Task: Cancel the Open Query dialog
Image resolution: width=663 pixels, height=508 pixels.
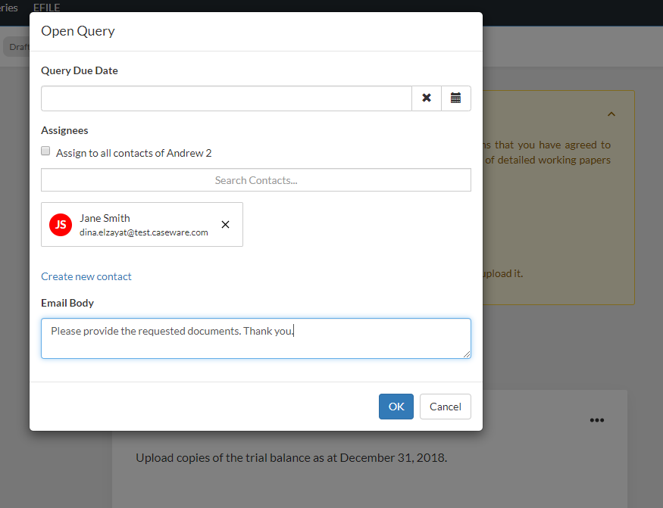Action: 445,406
